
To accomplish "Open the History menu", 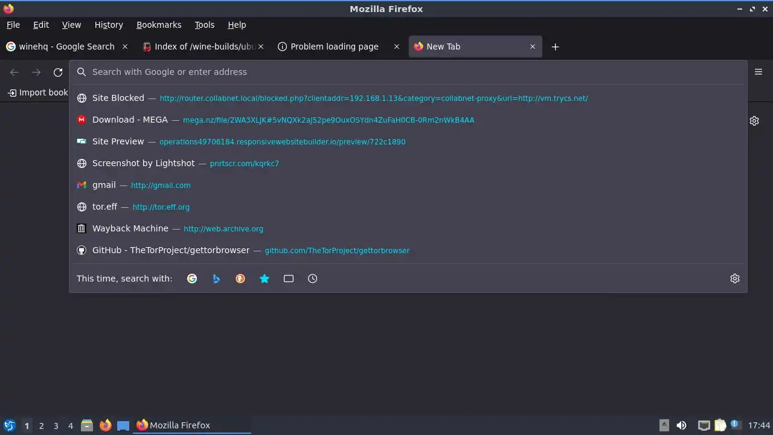I will tap(109, 25).
